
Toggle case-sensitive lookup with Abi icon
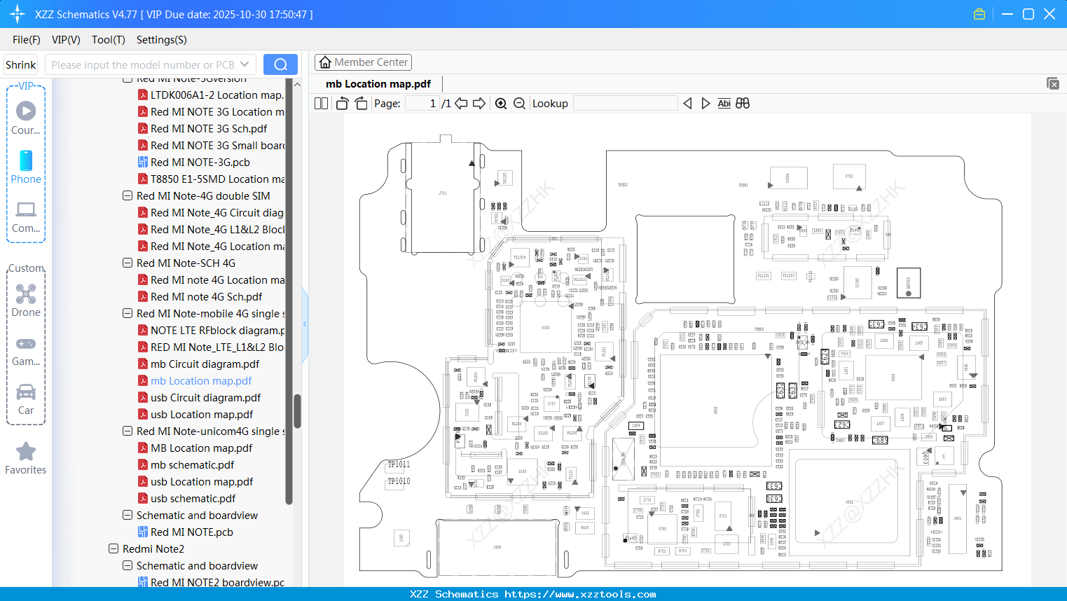pos(724,103)
